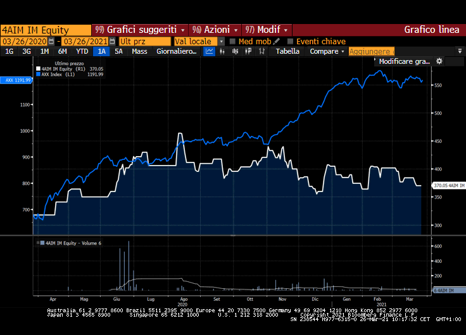Image resolution: width=466 pixels, height=335 pixels.
Task: Click the blue AXX Index legend swatch
Action: (x=38, y=74)
